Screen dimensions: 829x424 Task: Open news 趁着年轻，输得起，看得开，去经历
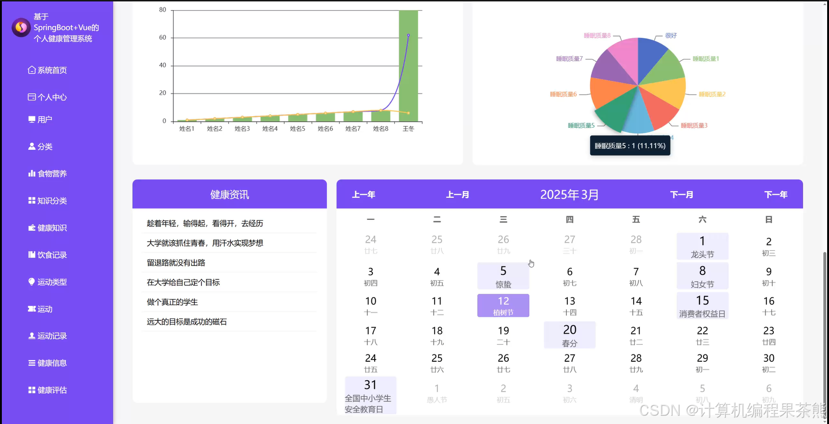click(x=205, y=224)
